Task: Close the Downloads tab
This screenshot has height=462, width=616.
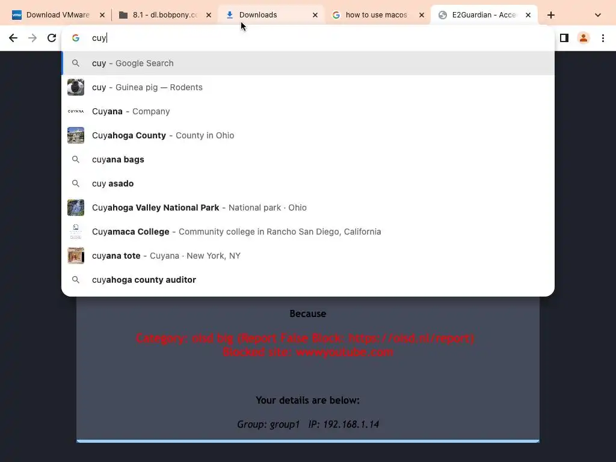Action: (x=315, y=15)
